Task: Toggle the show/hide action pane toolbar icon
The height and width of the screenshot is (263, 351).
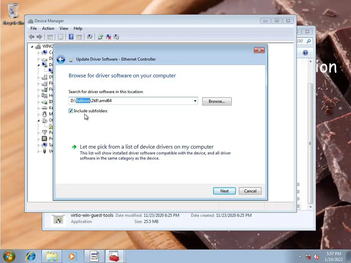Action: pyautogui.click(x=79, y=37)
